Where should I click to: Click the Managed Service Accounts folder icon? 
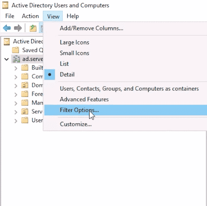click(x=24, y=103)
